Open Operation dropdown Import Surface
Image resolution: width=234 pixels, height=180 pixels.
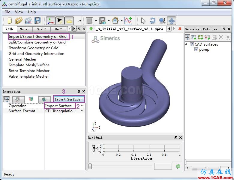pyautogui.click(x=82, y=106)
